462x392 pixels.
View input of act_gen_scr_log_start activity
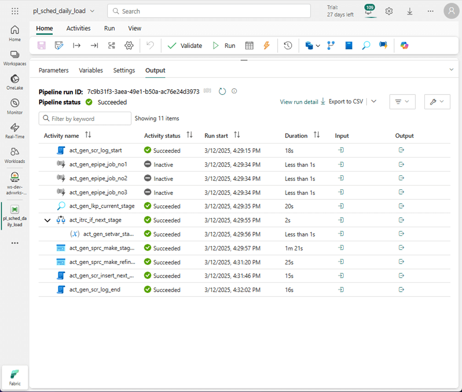click(x=341, y=150)
